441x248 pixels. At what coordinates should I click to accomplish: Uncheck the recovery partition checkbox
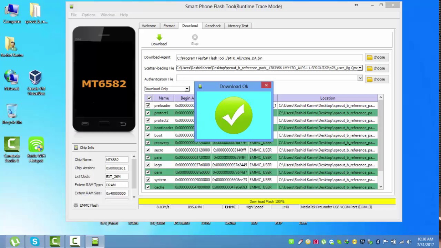coord(148,143)
